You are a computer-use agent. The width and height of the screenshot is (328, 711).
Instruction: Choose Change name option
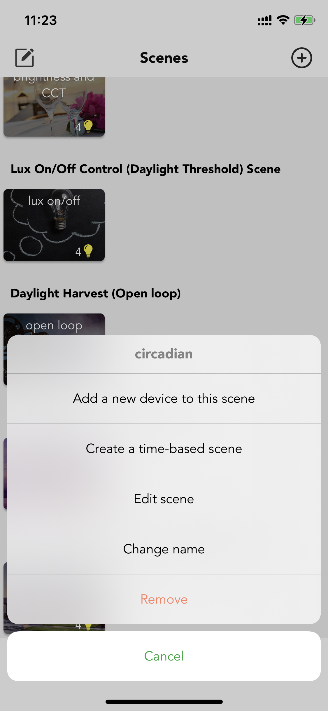click(164, 549)
